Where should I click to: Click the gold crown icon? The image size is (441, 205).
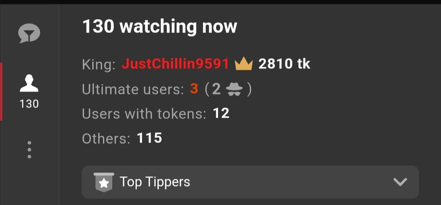tap(244, 64)
